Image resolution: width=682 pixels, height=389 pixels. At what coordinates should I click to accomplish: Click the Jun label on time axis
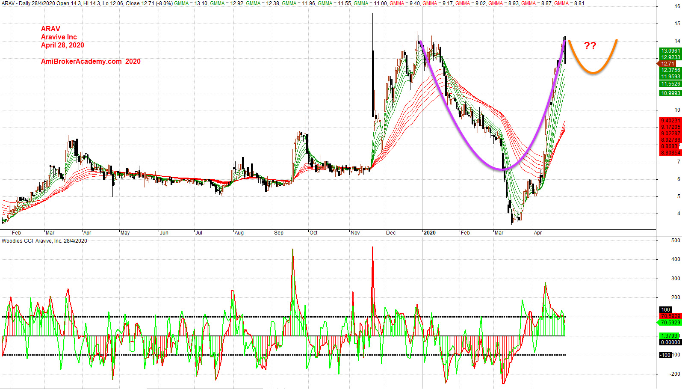164,233
